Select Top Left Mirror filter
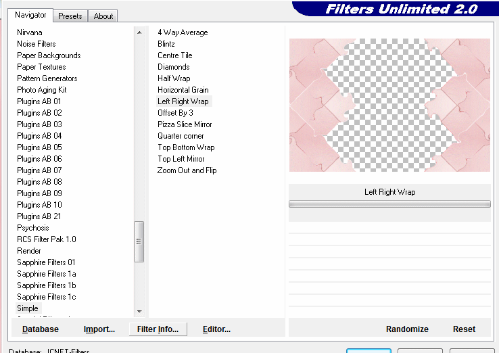The height and width of the screenshot is (353, 499). point(181,159)
